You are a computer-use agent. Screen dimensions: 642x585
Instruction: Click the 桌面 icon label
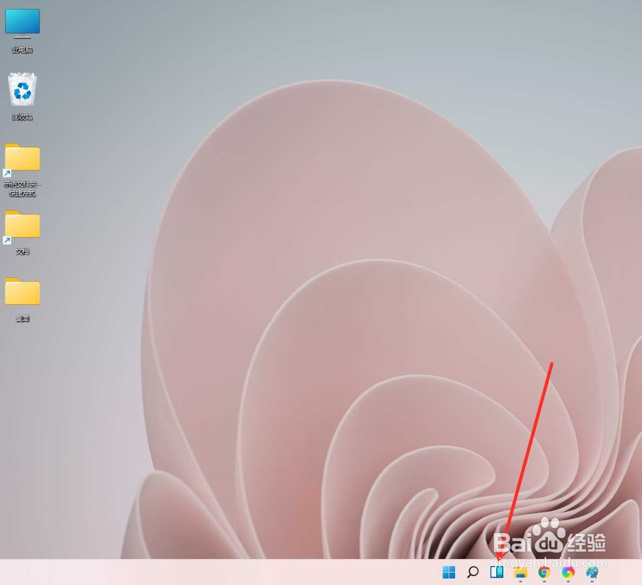[23, 318]
